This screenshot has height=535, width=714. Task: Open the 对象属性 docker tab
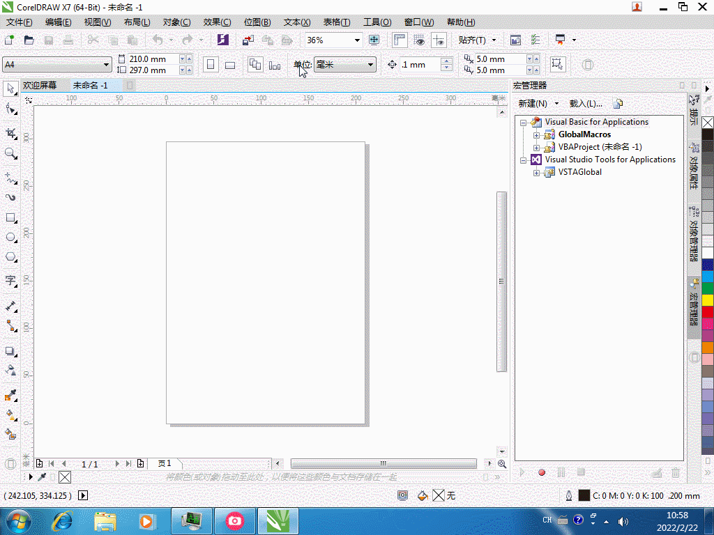694,166
